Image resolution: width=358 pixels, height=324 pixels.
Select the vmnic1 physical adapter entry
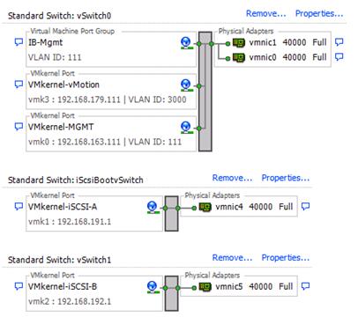(280, 43)
